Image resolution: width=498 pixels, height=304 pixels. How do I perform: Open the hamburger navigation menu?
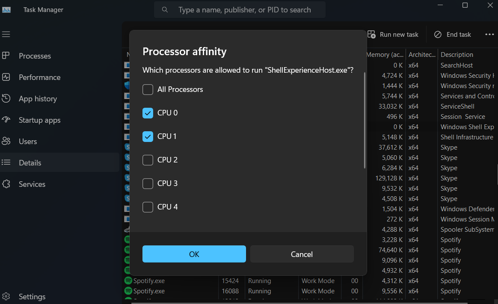click(6, 34)
